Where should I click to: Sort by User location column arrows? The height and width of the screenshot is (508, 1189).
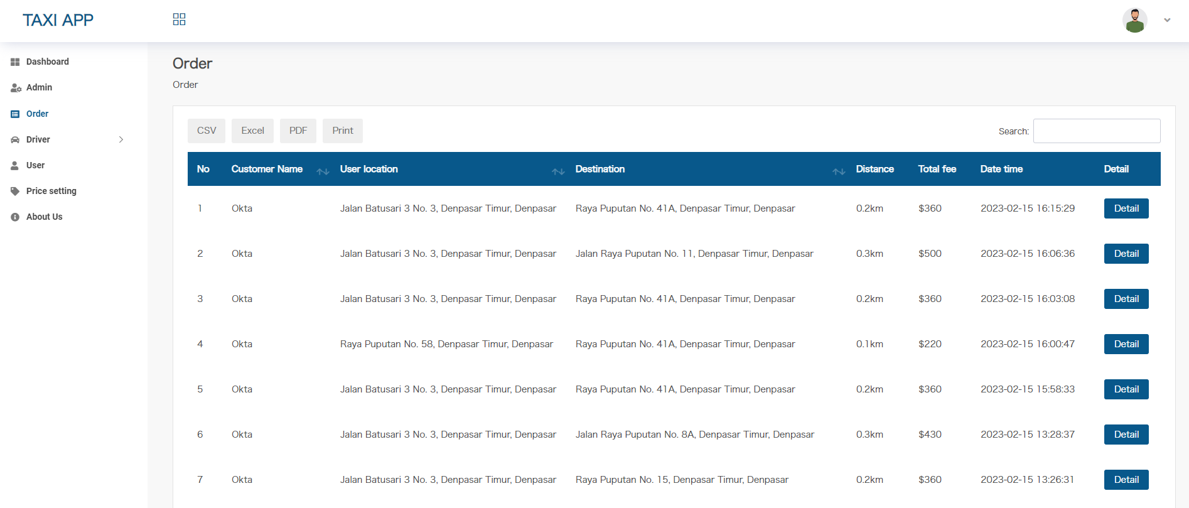coord(558,171)
